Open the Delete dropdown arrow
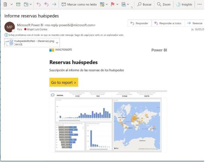Image resolution: width=205 pixels, height=162 pixels. (12, 5)
